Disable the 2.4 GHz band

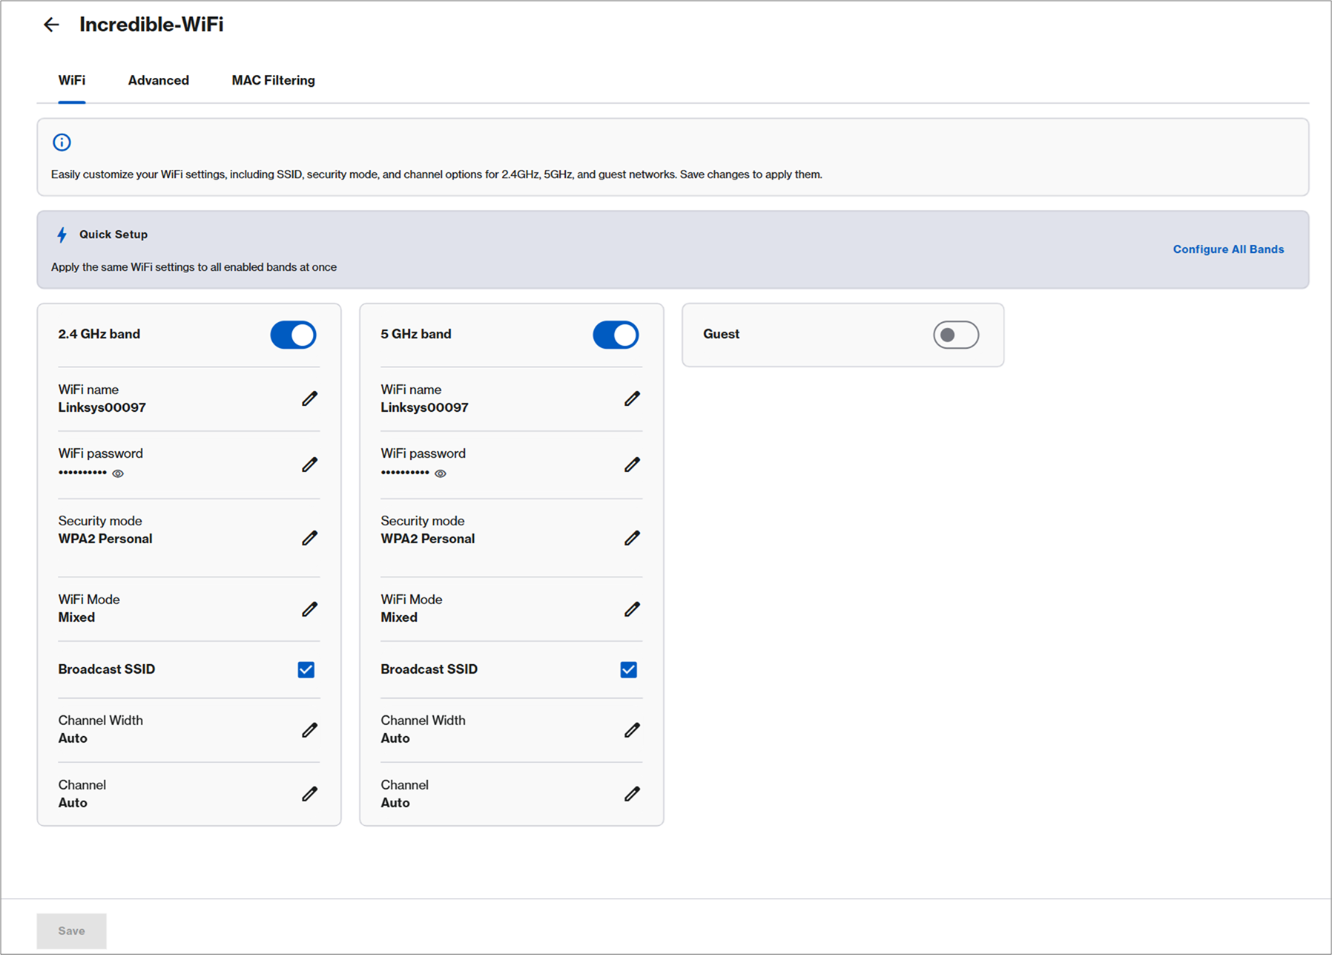point(293,335)
